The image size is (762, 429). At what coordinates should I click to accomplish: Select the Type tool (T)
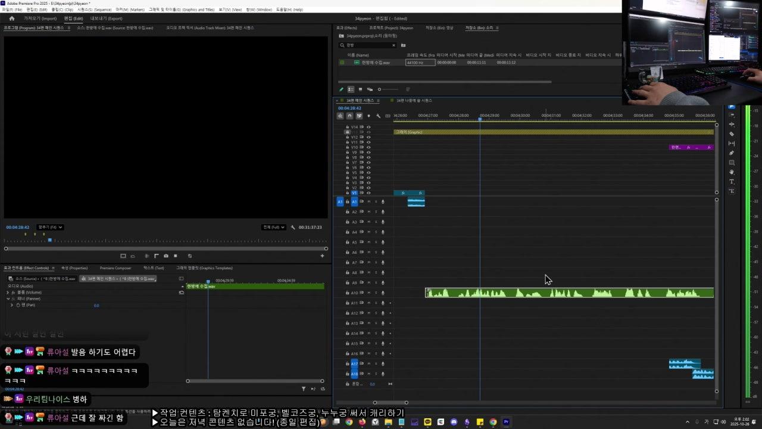click(x=732, y=182)
